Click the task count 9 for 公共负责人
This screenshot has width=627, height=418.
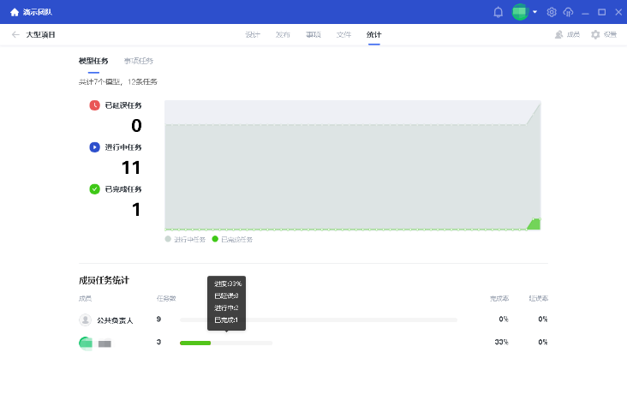point(158,319)
